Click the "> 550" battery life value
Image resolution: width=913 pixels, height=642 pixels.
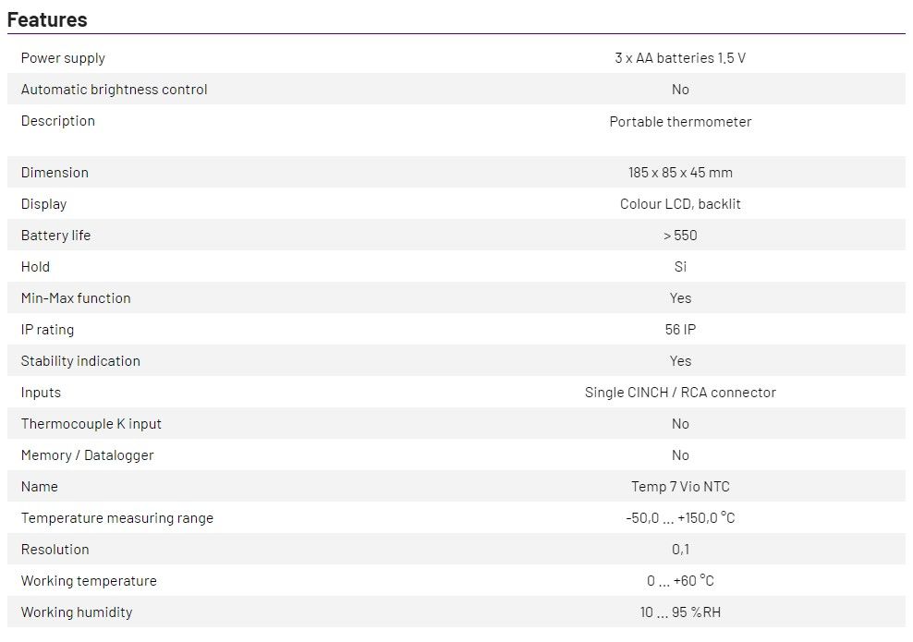coord(680,236)
